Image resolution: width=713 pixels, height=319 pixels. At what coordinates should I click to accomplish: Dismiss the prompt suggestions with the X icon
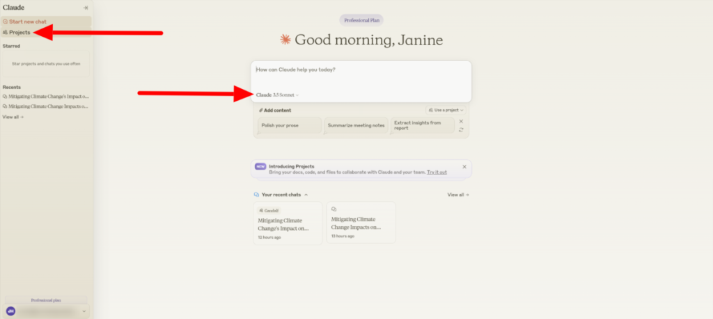pyautogui.click(x=461, y=121)
